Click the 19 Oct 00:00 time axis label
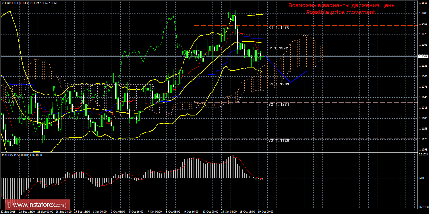Viewport: 429px width, 214px height. [266, 212]
